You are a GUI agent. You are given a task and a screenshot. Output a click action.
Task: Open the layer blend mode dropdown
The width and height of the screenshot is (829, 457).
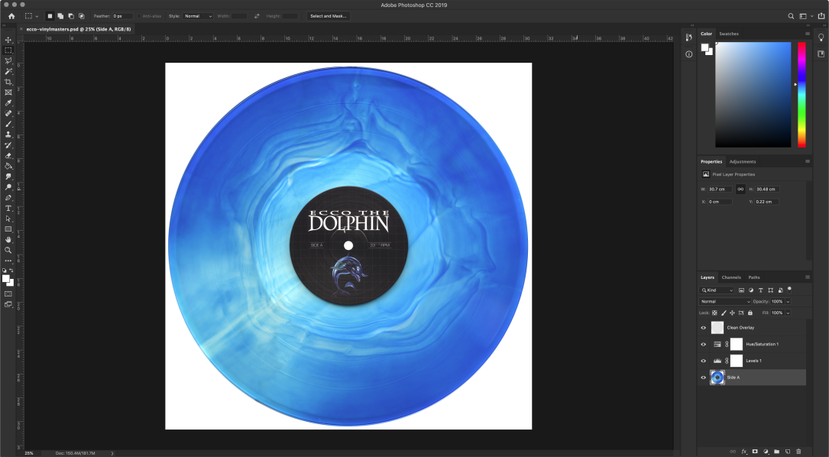tap(726, 302)
